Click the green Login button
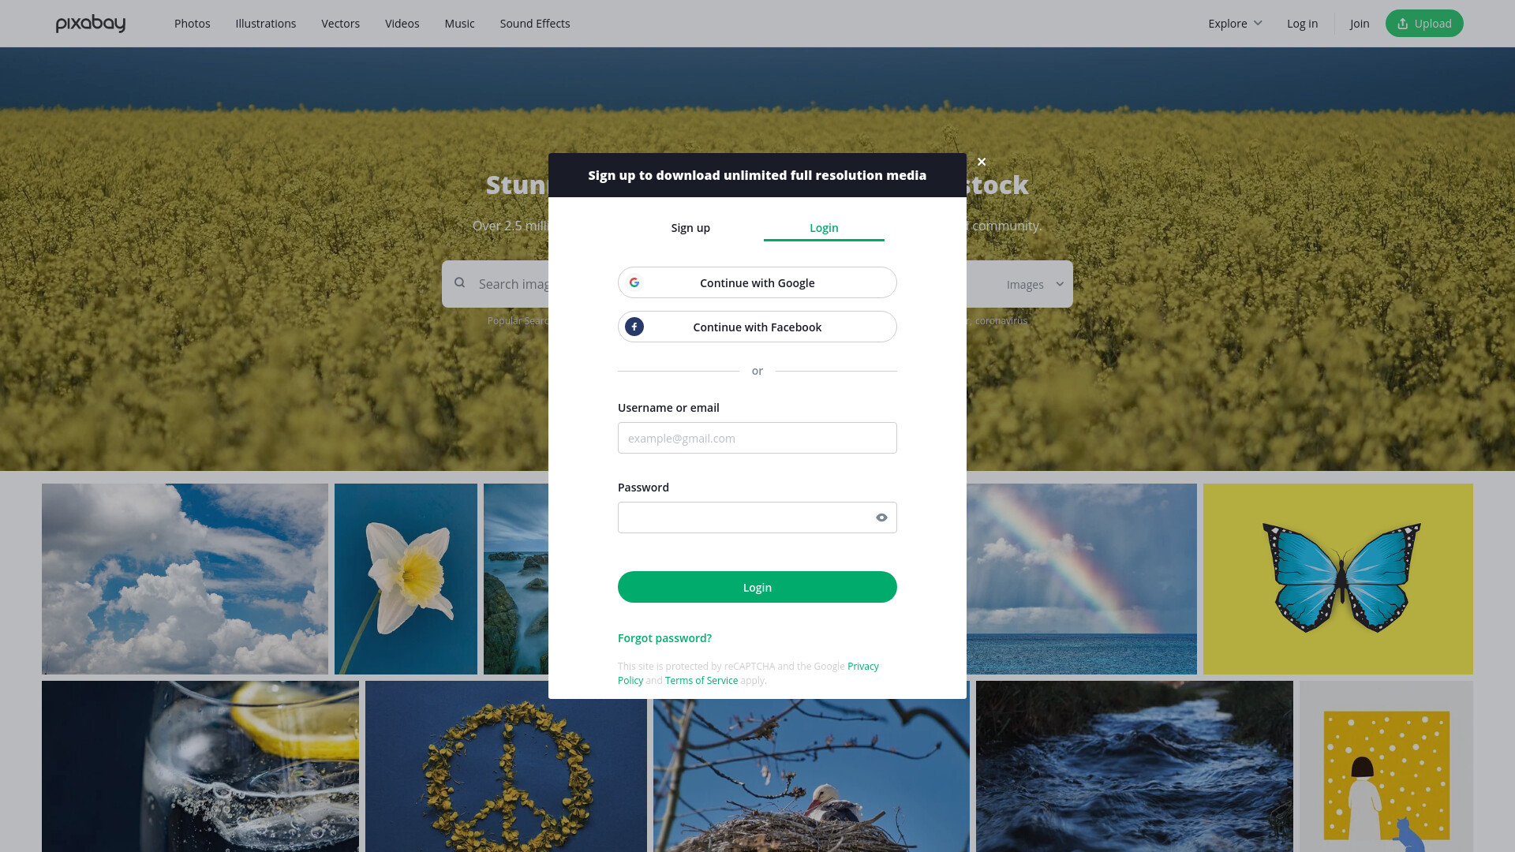Image resolution: width=1515 pixels, height=852 pixels. [757, 587]
